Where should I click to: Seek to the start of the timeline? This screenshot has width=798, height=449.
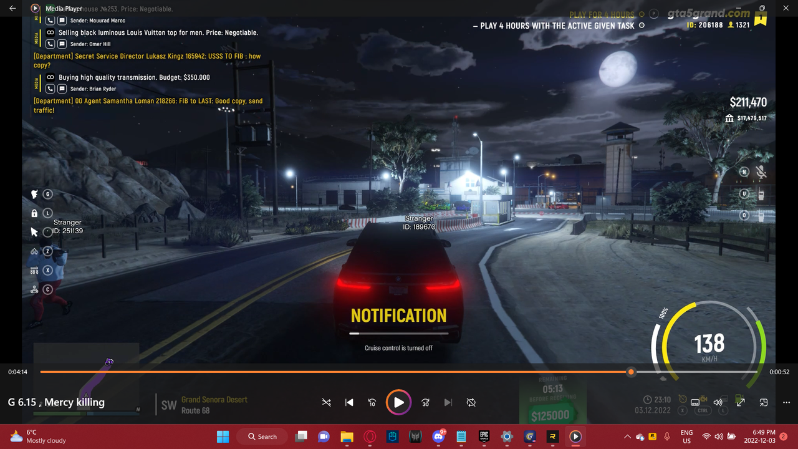[41, 372]
